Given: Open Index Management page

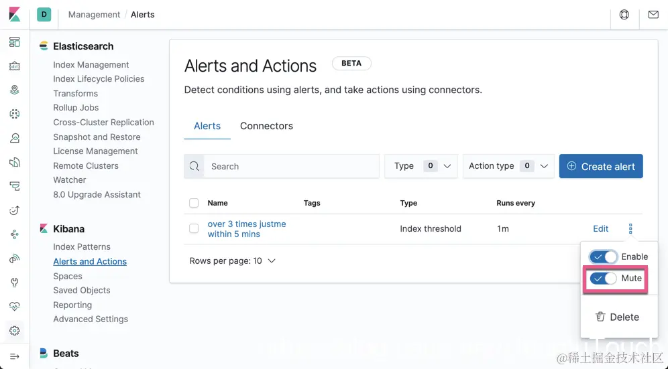Looking at the screenshot, I should [x=91, y=65].
